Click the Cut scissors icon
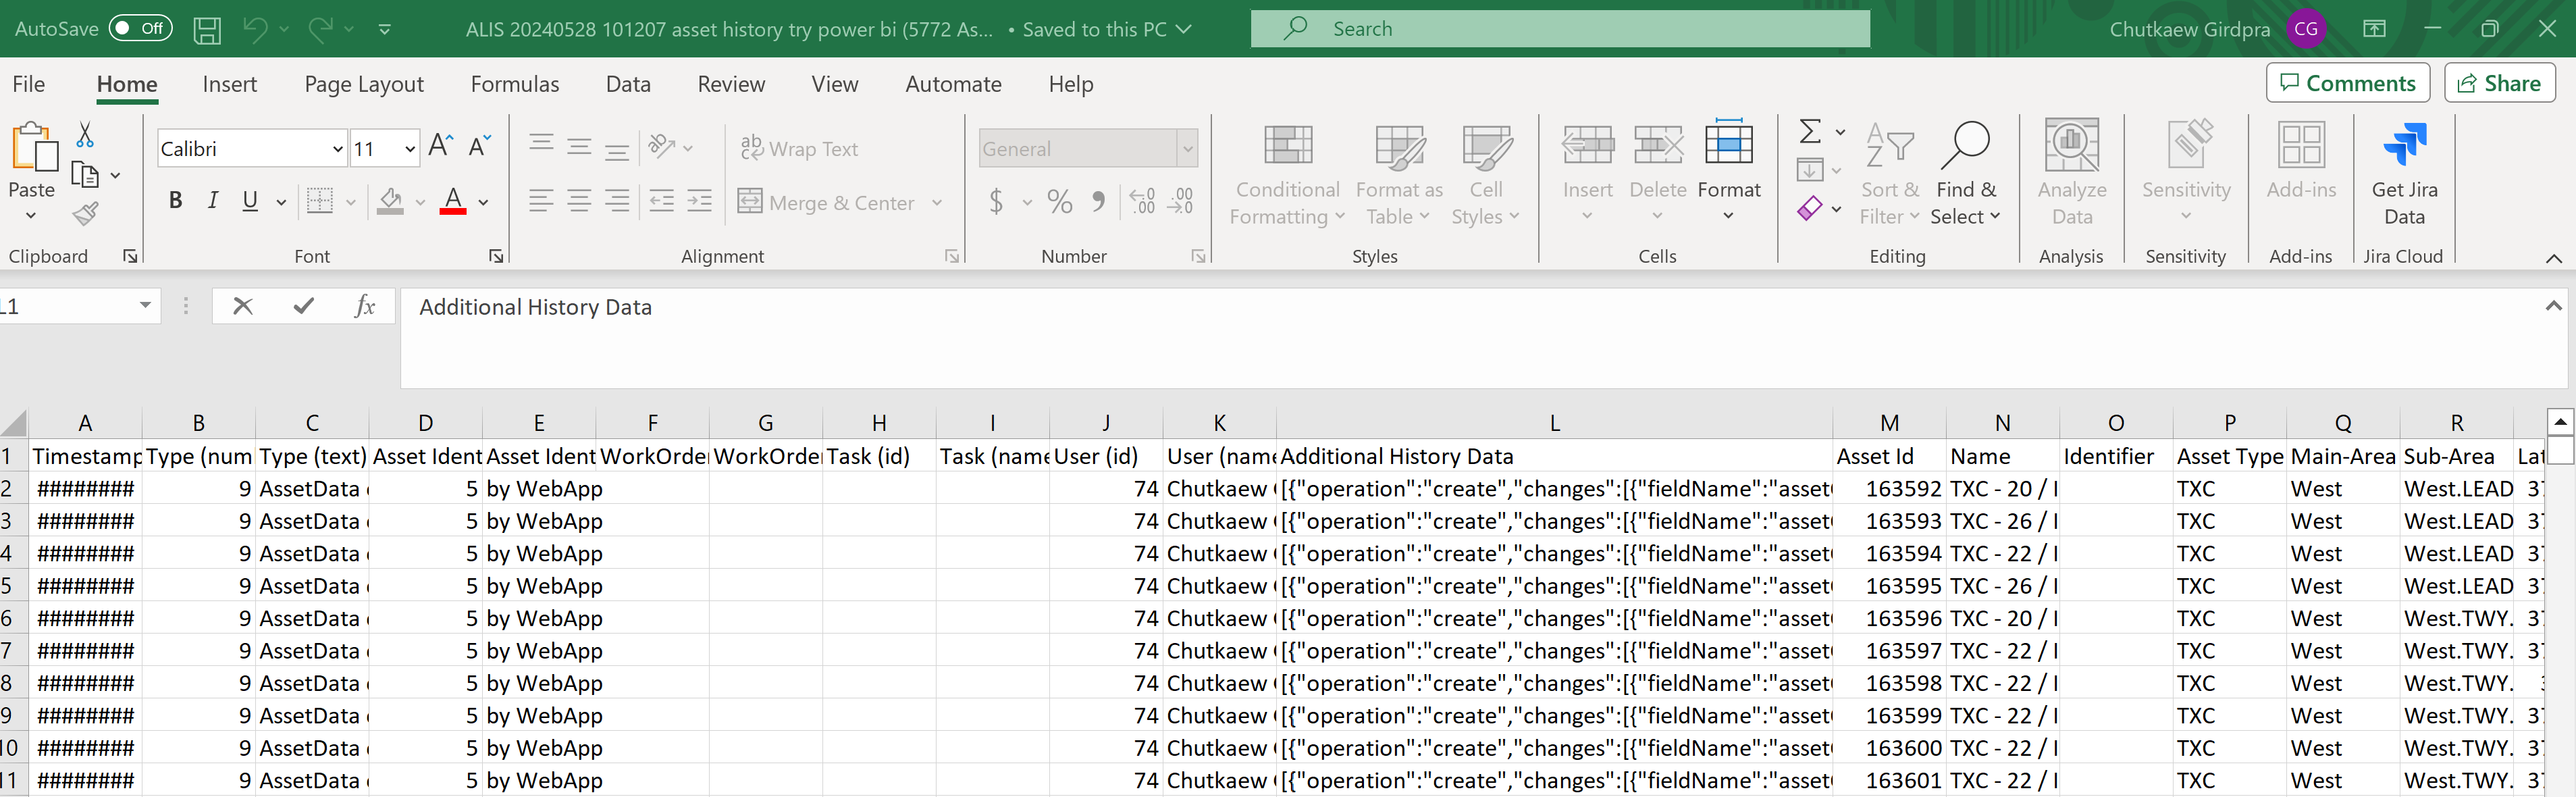Screen dimensions: 2576x797 tap(85, 135)
